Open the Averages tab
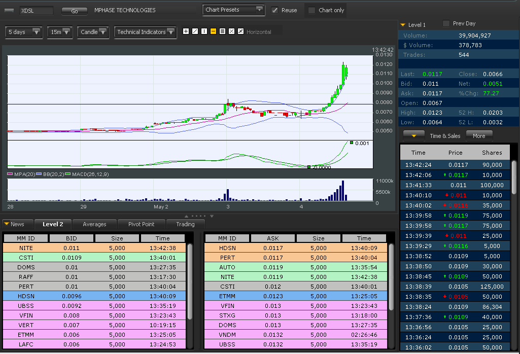 point(94,224)
